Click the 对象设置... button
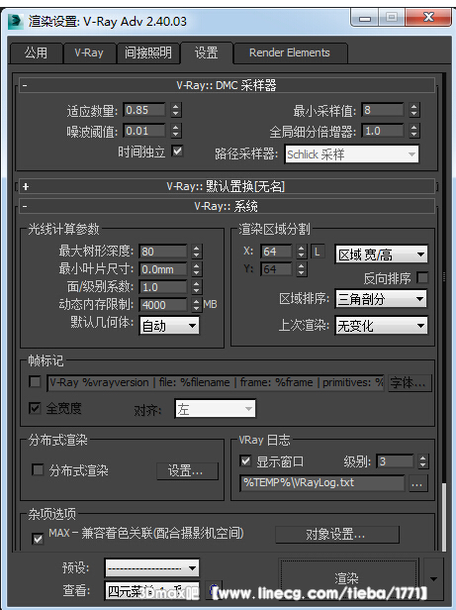Viewport: 456px width, 610px height. point(337,534)
